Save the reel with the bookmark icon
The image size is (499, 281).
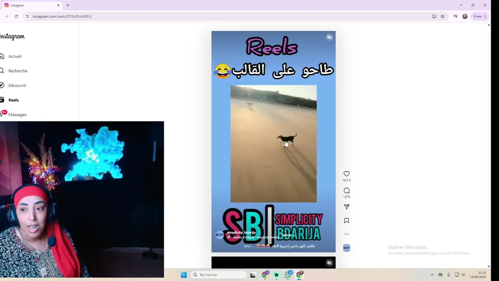347,221
